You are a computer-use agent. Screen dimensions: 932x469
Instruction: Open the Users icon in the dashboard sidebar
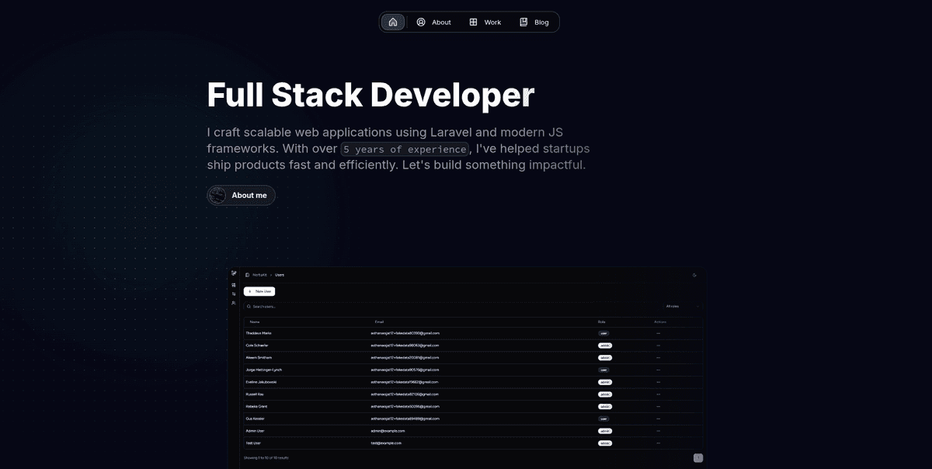pyautogui.click(x=234, y=303)
